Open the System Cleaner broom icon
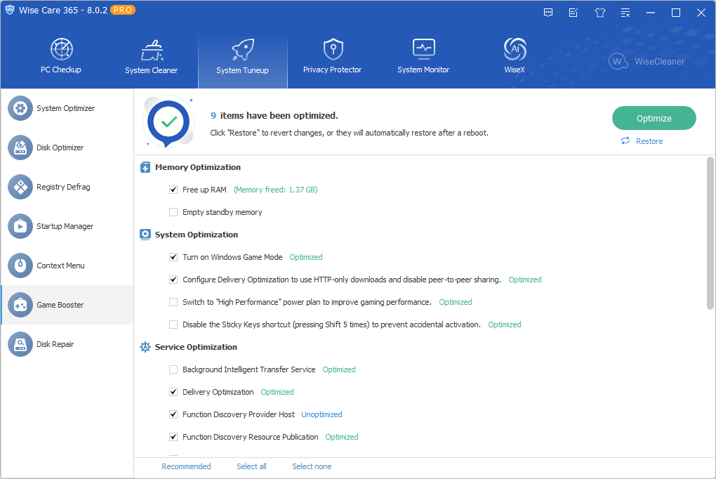This screenshot has height=479, width=716. [152, 51]
